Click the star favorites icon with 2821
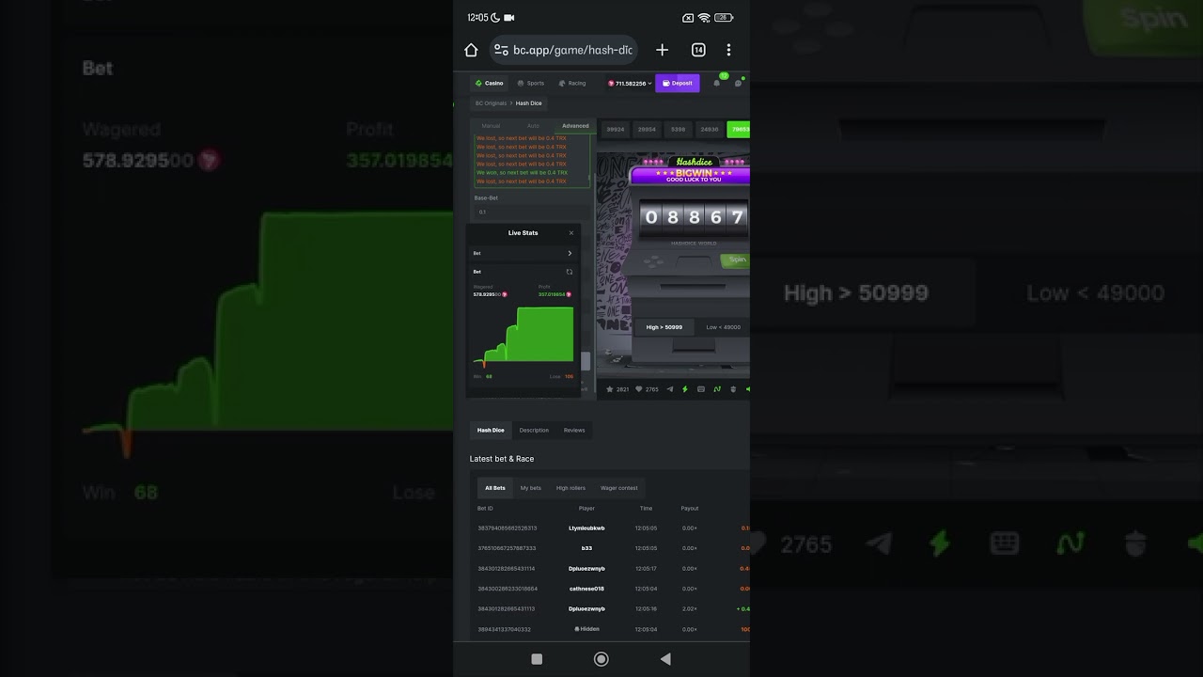1203x677 pixels. pyautogui.click(x=610, y=388)
